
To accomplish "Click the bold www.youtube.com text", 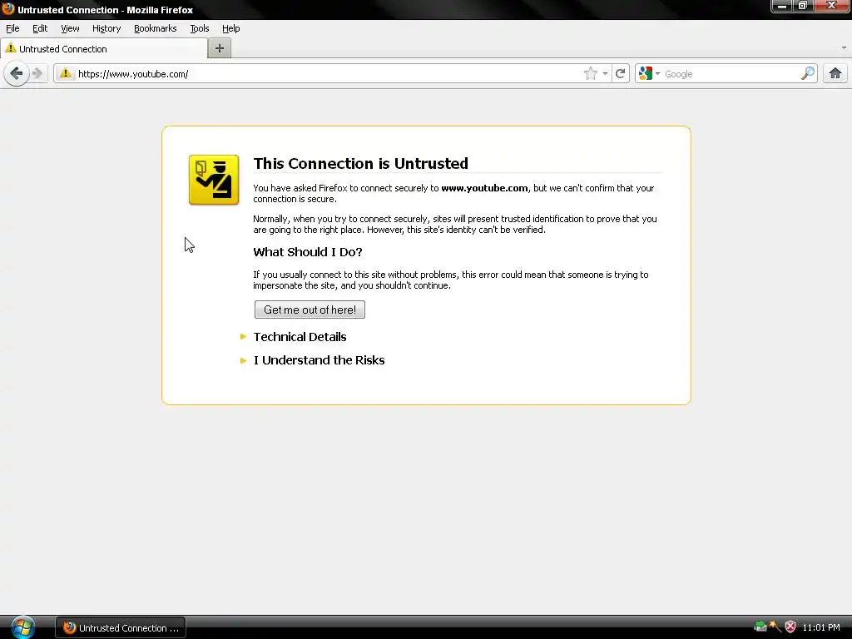I will [484, 188].
